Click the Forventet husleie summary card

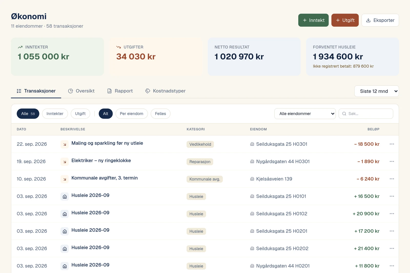[x=353, y=57]
